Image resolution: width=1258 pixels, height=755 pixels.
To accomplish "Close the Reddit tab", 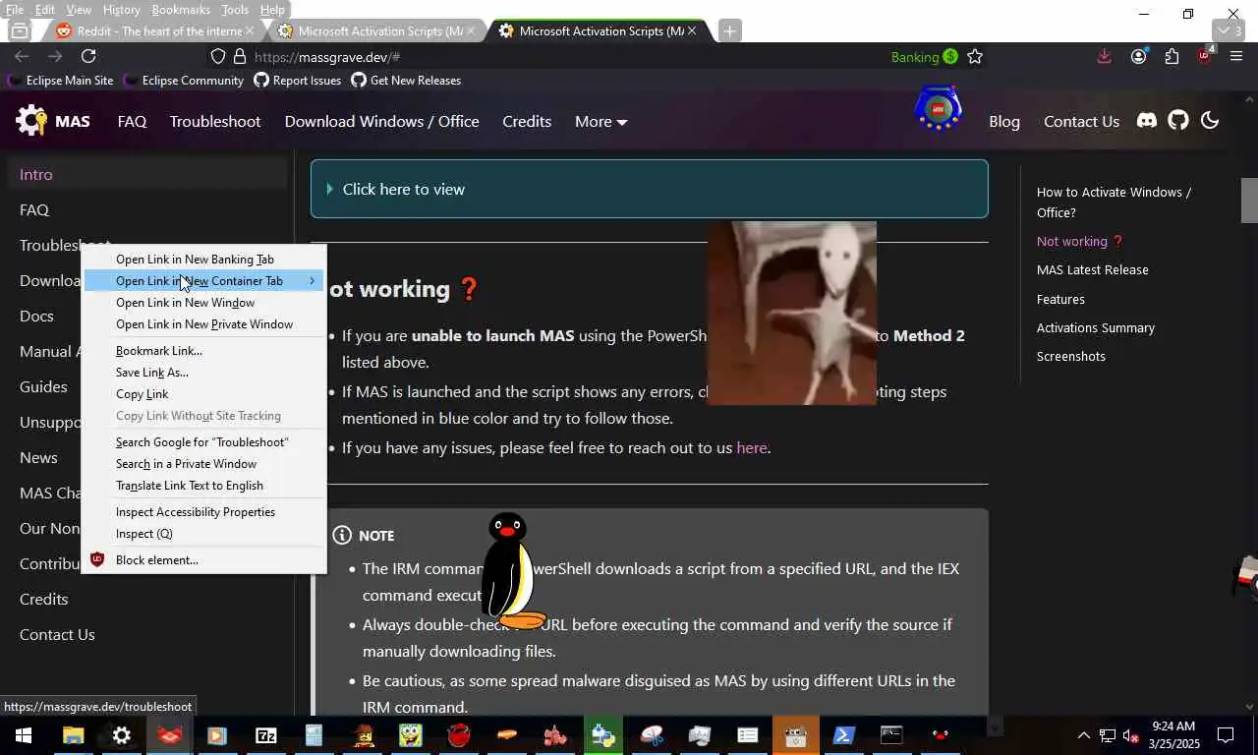I will (x=249, y=30).
